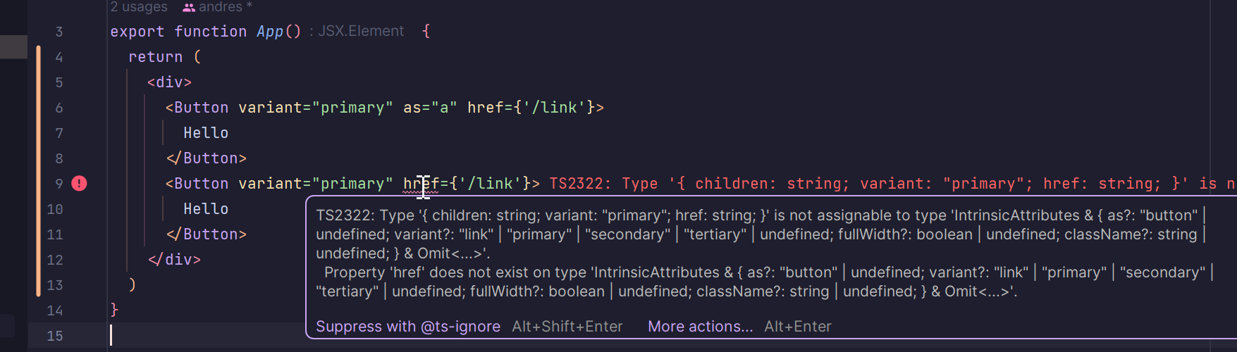Click the closing Button tag on line 8
The width and height of the screenshot is (1237, 352).
pyautogui.click(x=206, y=158)
